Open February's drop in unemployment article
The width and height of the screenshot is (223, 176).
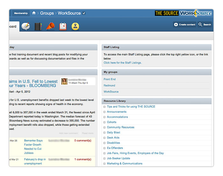35,161
